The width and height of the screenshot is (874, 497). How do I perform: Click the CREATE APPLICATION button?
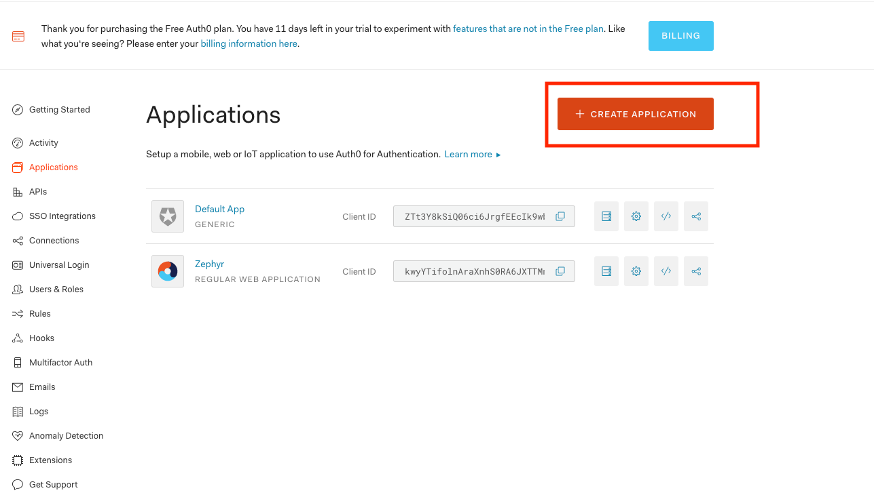[635, 114]
